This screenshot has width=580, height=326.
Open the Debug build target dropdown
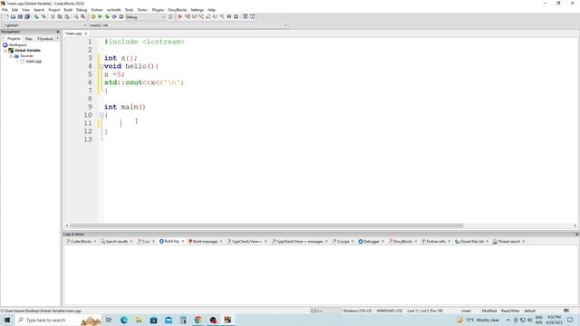click(145, 17)
